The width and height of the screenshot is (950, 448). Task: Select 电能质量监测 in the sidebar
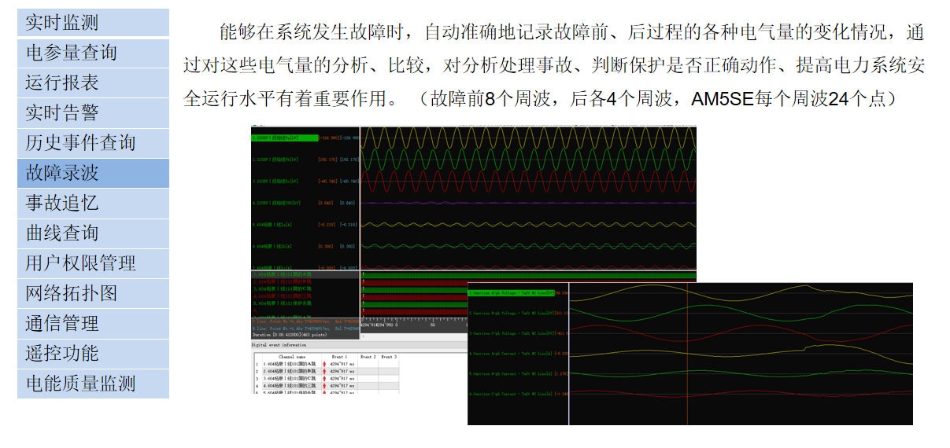[93, 384]
